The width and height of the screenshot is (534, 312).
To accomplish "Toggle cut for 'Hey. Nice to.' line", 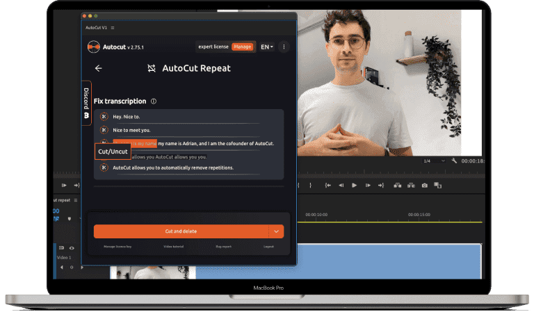I will point(104,117).
